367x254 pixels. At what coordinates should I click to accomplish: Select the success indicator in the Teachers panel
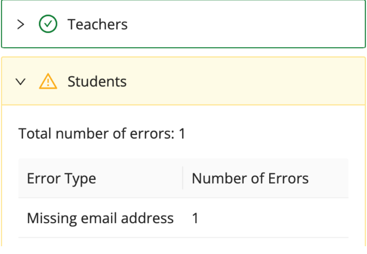coord(48,24)
